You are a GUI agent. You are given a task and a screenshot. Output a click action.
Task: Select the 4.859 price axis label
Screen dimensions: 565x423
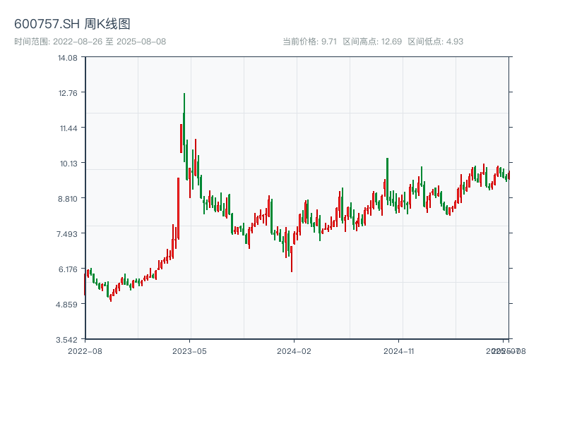[67, 305]
